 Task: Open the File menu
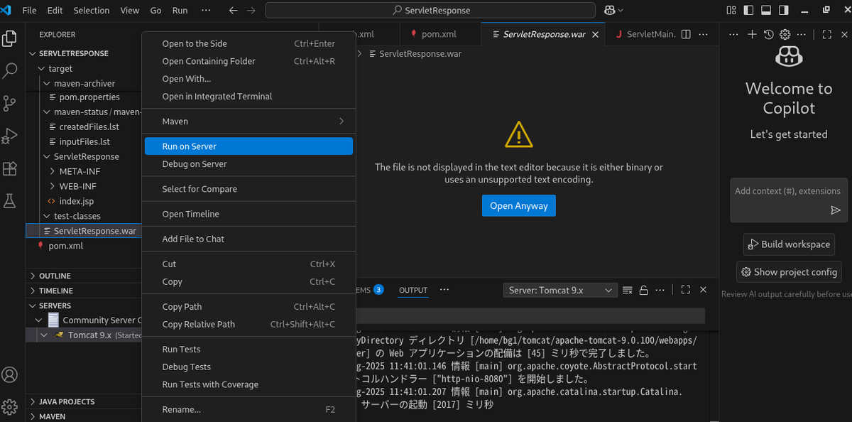point(29,11)
